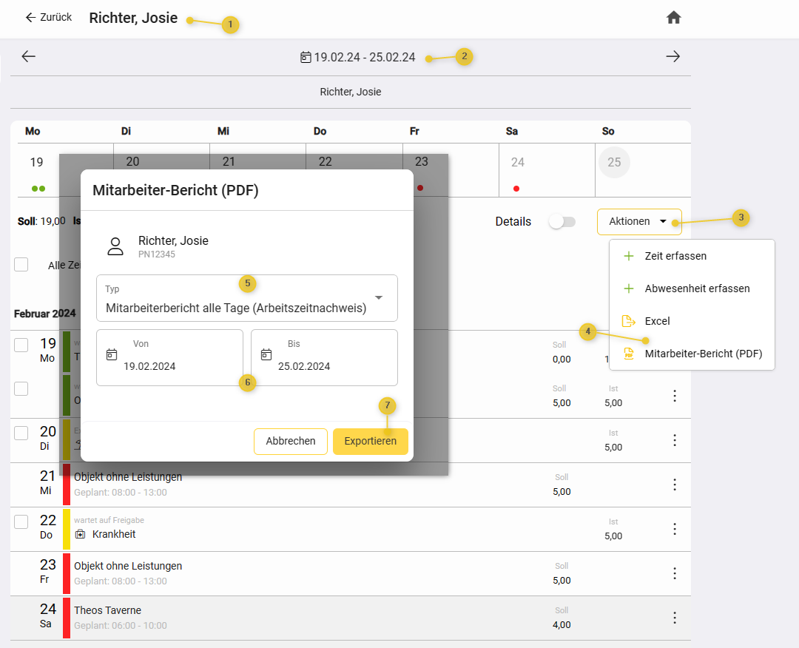Screen dimensions: 799x648
Task: Open three-dot menu for Theos Taverne row
Action: coord(674,618)
